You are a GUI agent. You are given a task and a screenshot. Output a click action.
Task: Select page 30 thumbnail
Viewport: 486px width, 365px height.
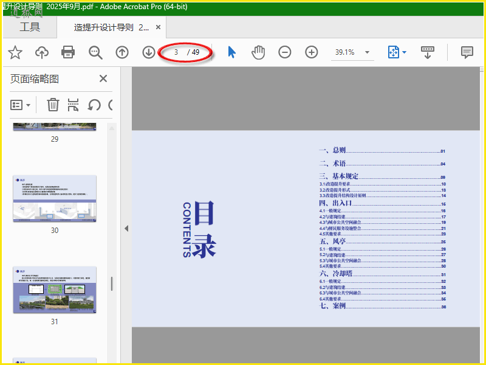55,199
